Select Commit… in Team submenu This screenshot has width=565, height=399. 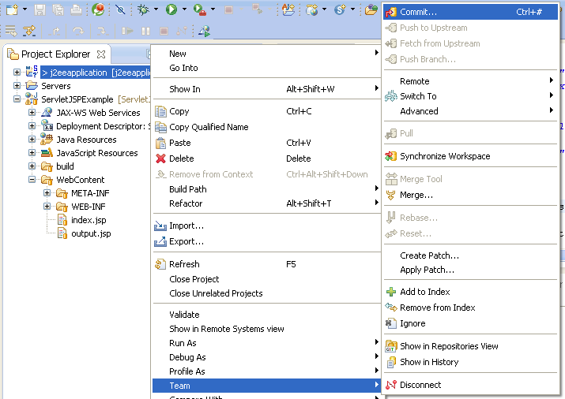coord(471,12)
